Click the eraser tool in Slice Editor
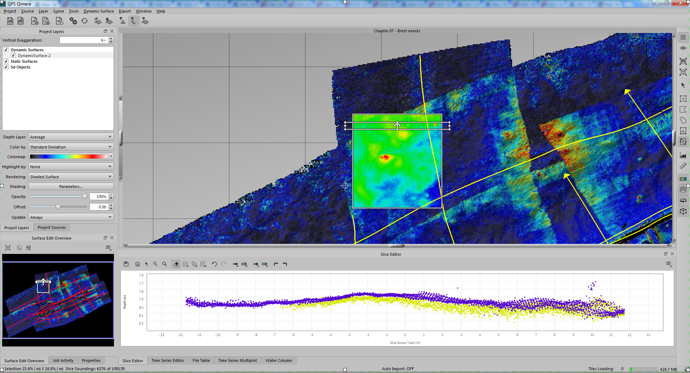This screenshot has height=373, width=690. [176, 264]
